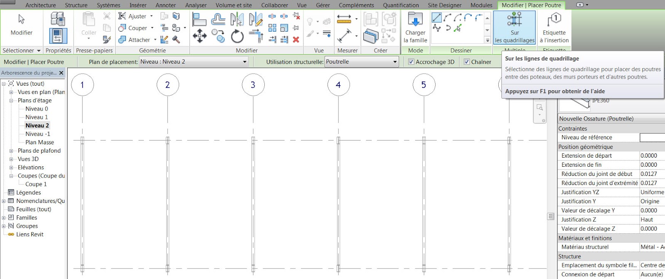Select the Pin element tool
The height and width of the screenshot is (279, 665).
point(296,28)
